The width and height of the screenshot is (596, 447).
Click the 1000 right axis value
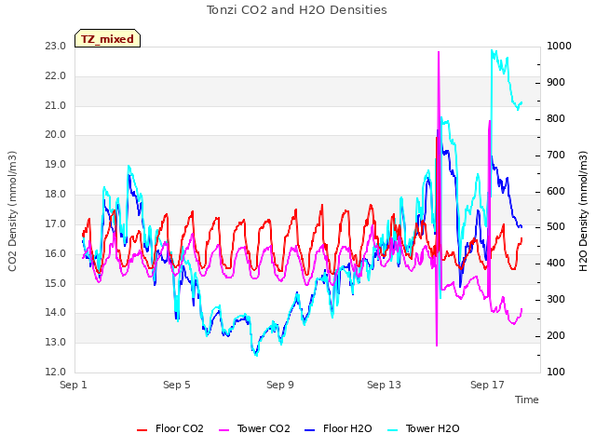coord(559,47)
